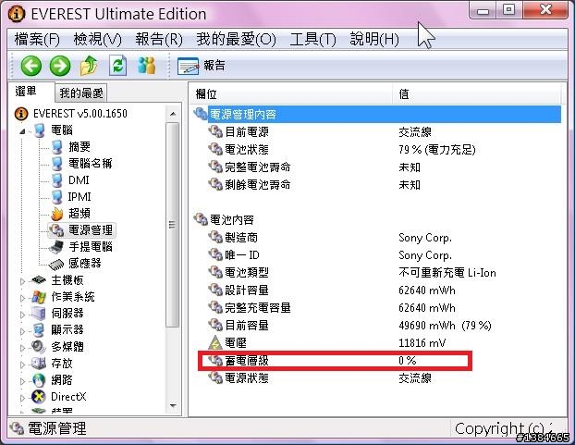This screenshot has width=575, height=445.
Task: Click the 欄位 column header
Action: click(291, 94)
